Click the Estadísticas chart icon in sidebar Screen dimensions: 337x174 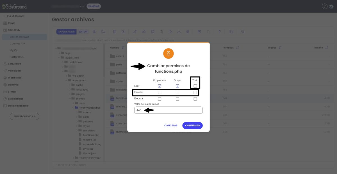(x=5, y=99)
